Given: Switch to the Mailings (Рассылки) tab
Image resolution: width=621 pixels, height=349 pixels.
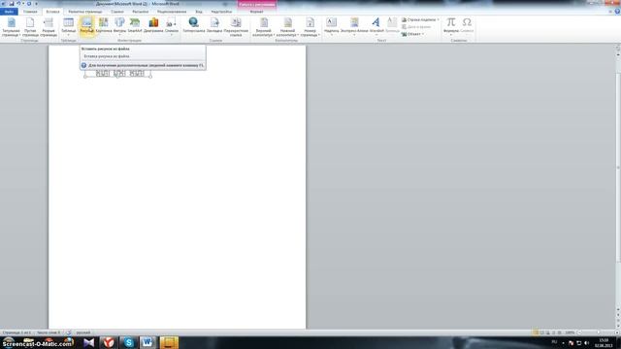Looking at the screenshot, I should [x=141, y=12].
